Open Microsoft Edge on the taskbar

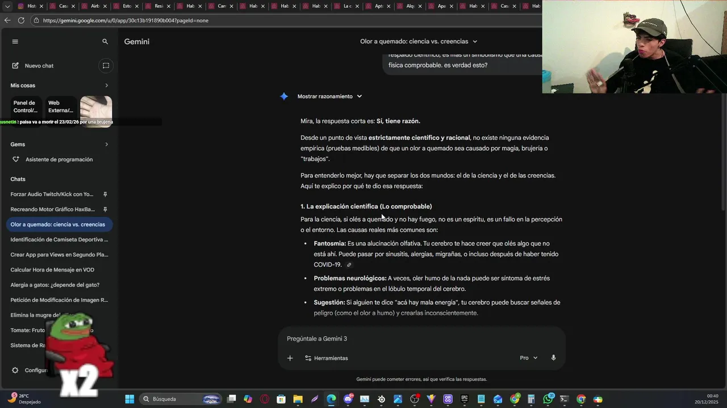[x=331, y=399]
